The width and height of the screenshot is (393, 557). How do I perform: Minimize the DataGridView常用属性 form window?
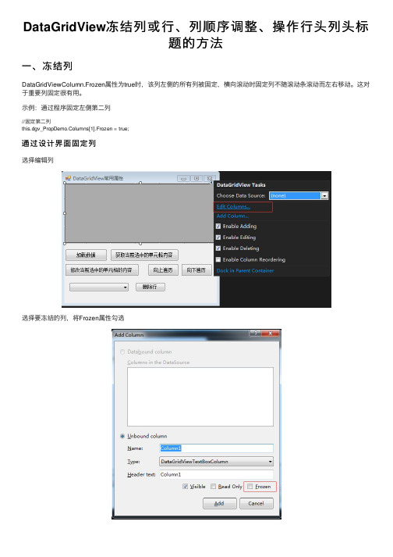coord(184,179)
